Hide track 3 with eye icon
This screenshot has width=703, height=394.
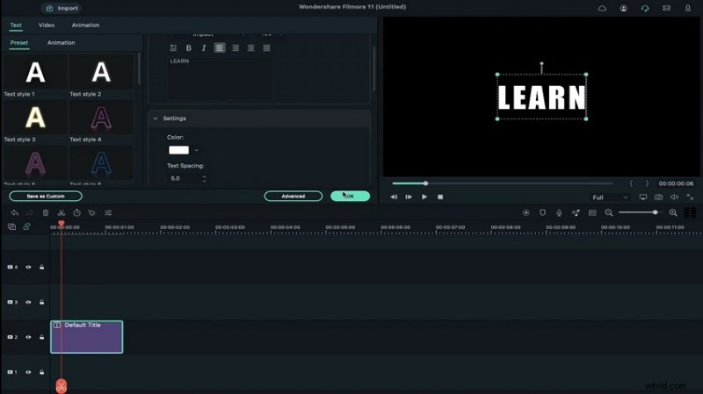[28, 302]
